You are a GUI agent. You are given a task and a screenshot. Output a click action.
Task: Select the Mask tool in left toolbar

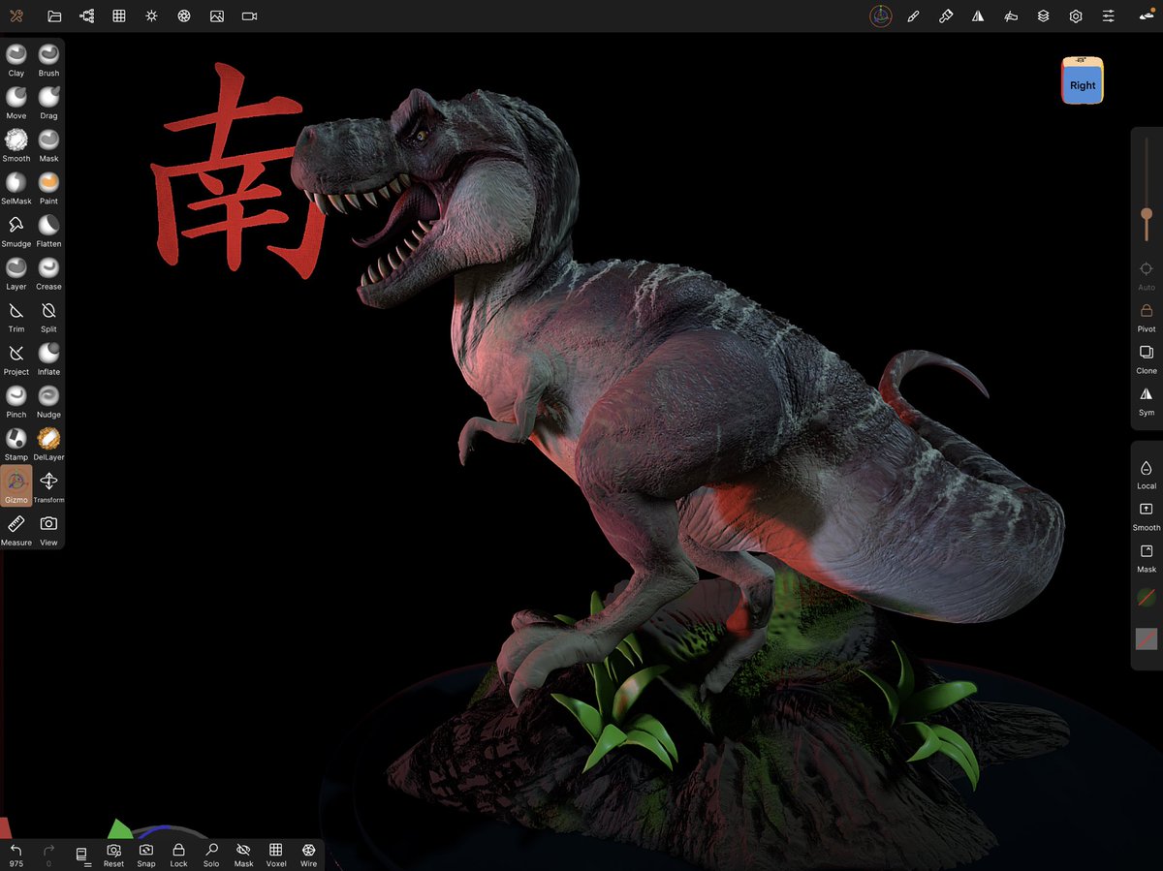pyautogui.click(x=48, y=144)
